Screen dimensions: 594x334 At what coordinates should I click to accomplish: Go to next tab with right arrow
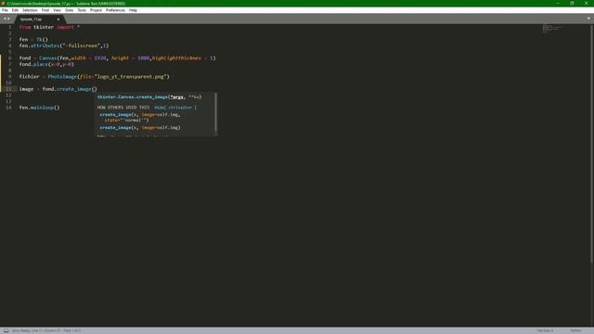pos(8,19)
